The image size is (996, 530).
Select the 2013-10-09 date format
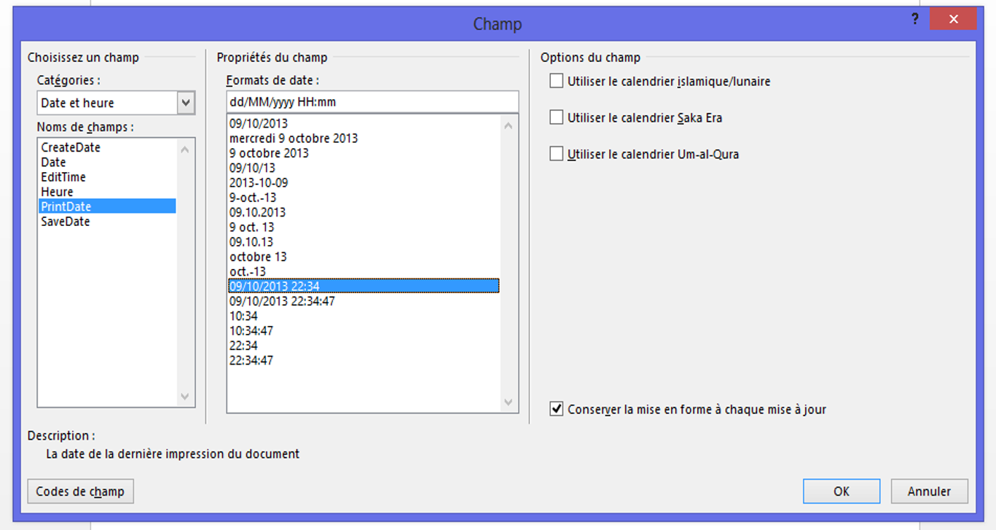point(259,183)
